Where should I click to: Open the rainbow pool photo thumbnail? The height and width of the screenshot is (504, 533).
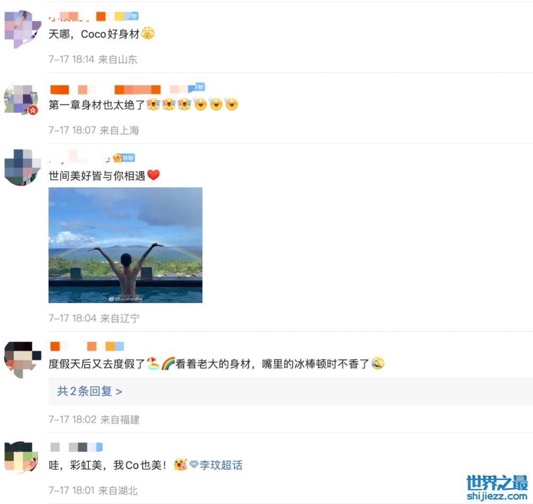(125, 245)
